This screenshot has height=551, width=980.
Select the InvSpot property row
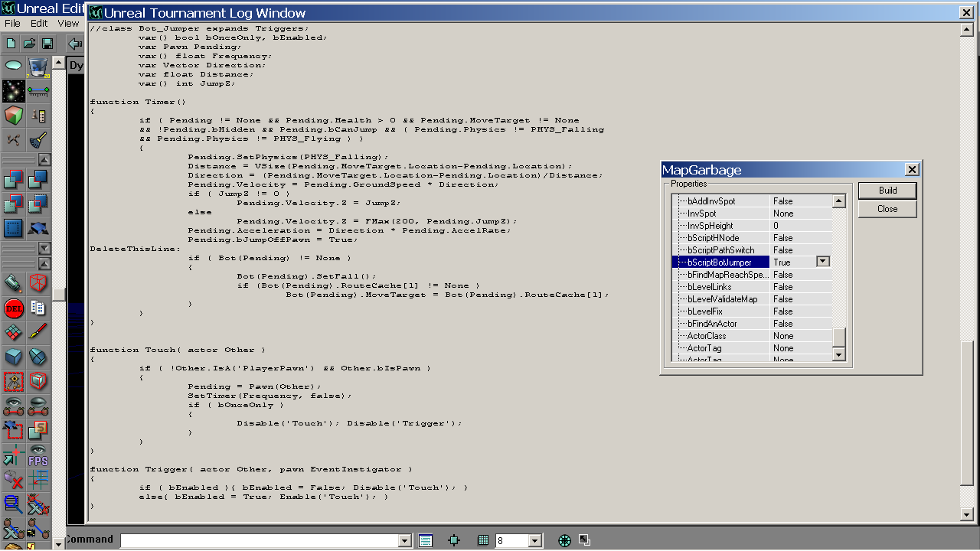click(752, 214)
